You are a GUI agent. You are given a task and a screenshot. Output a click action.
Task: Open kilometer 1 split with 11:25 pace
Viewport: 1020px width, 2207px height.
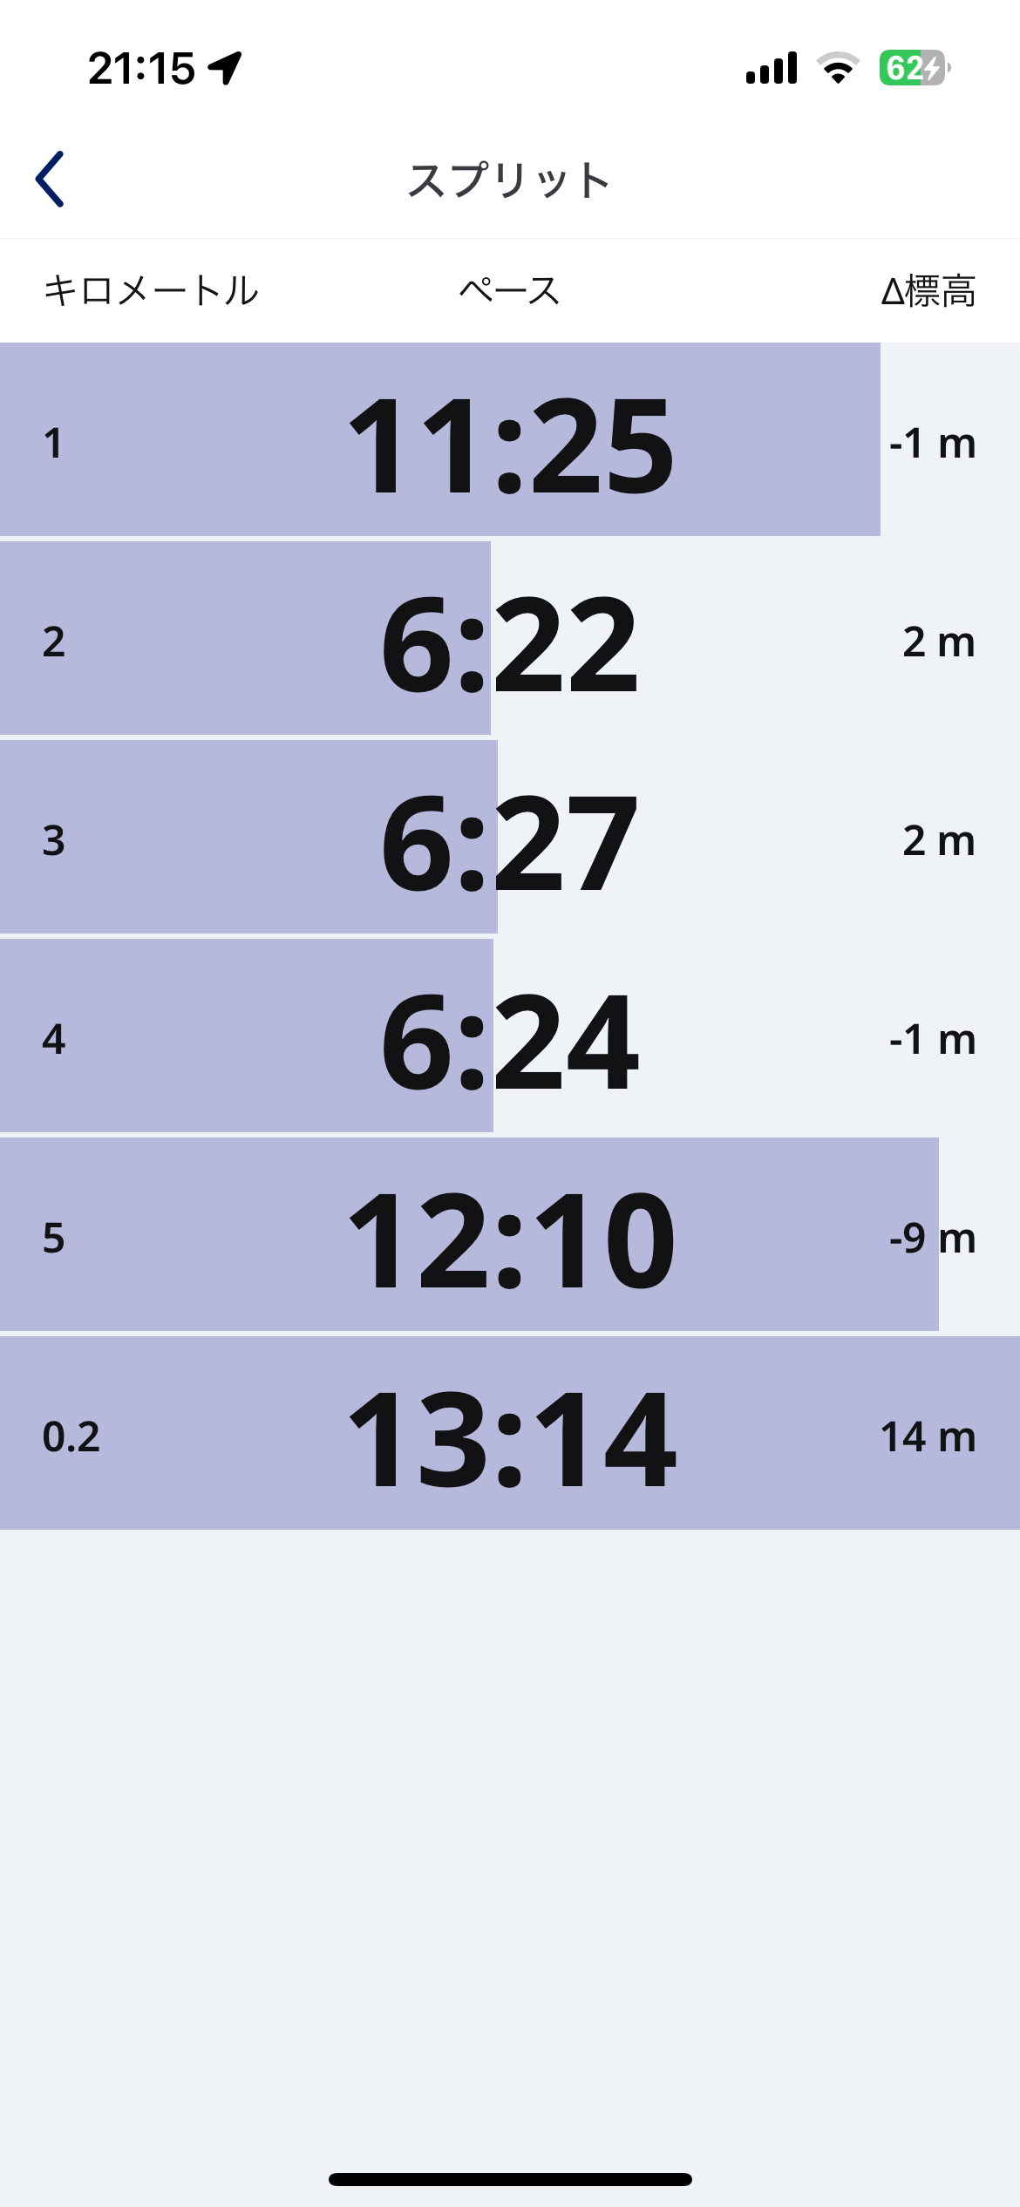(x=510, y=442)
